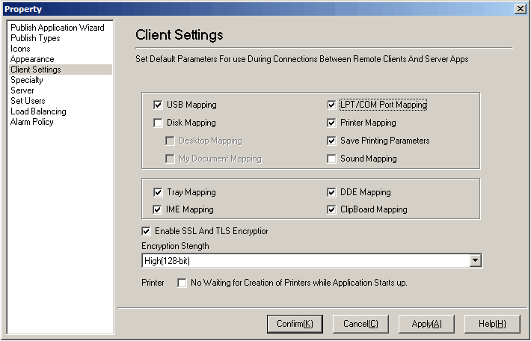Uncheck USB Mapping option
Screen dimensions: 531x341
click(158, 105)
